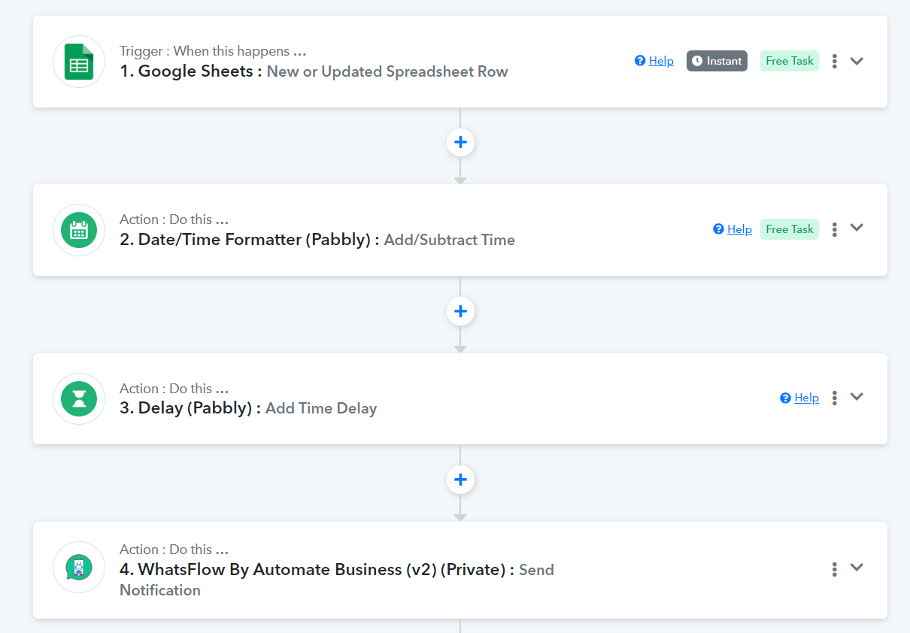Click the Add Time Delay step title
Screen dimensions: 910x633
(x=321, y=408)
